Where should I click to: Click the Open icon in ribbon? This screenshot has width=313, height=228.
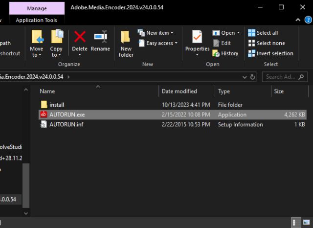[x=216, y=33]
